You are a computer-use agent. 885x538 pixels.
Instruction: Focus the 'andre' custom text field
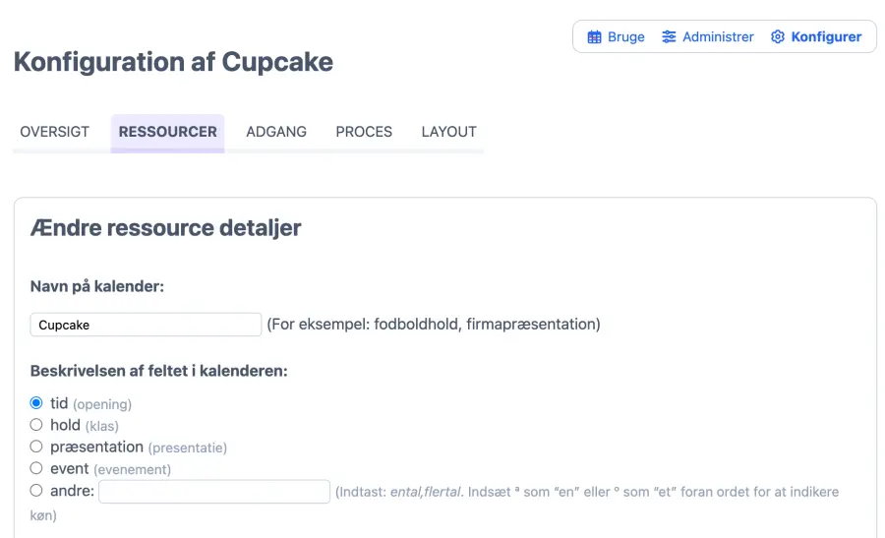click(214, 491)
